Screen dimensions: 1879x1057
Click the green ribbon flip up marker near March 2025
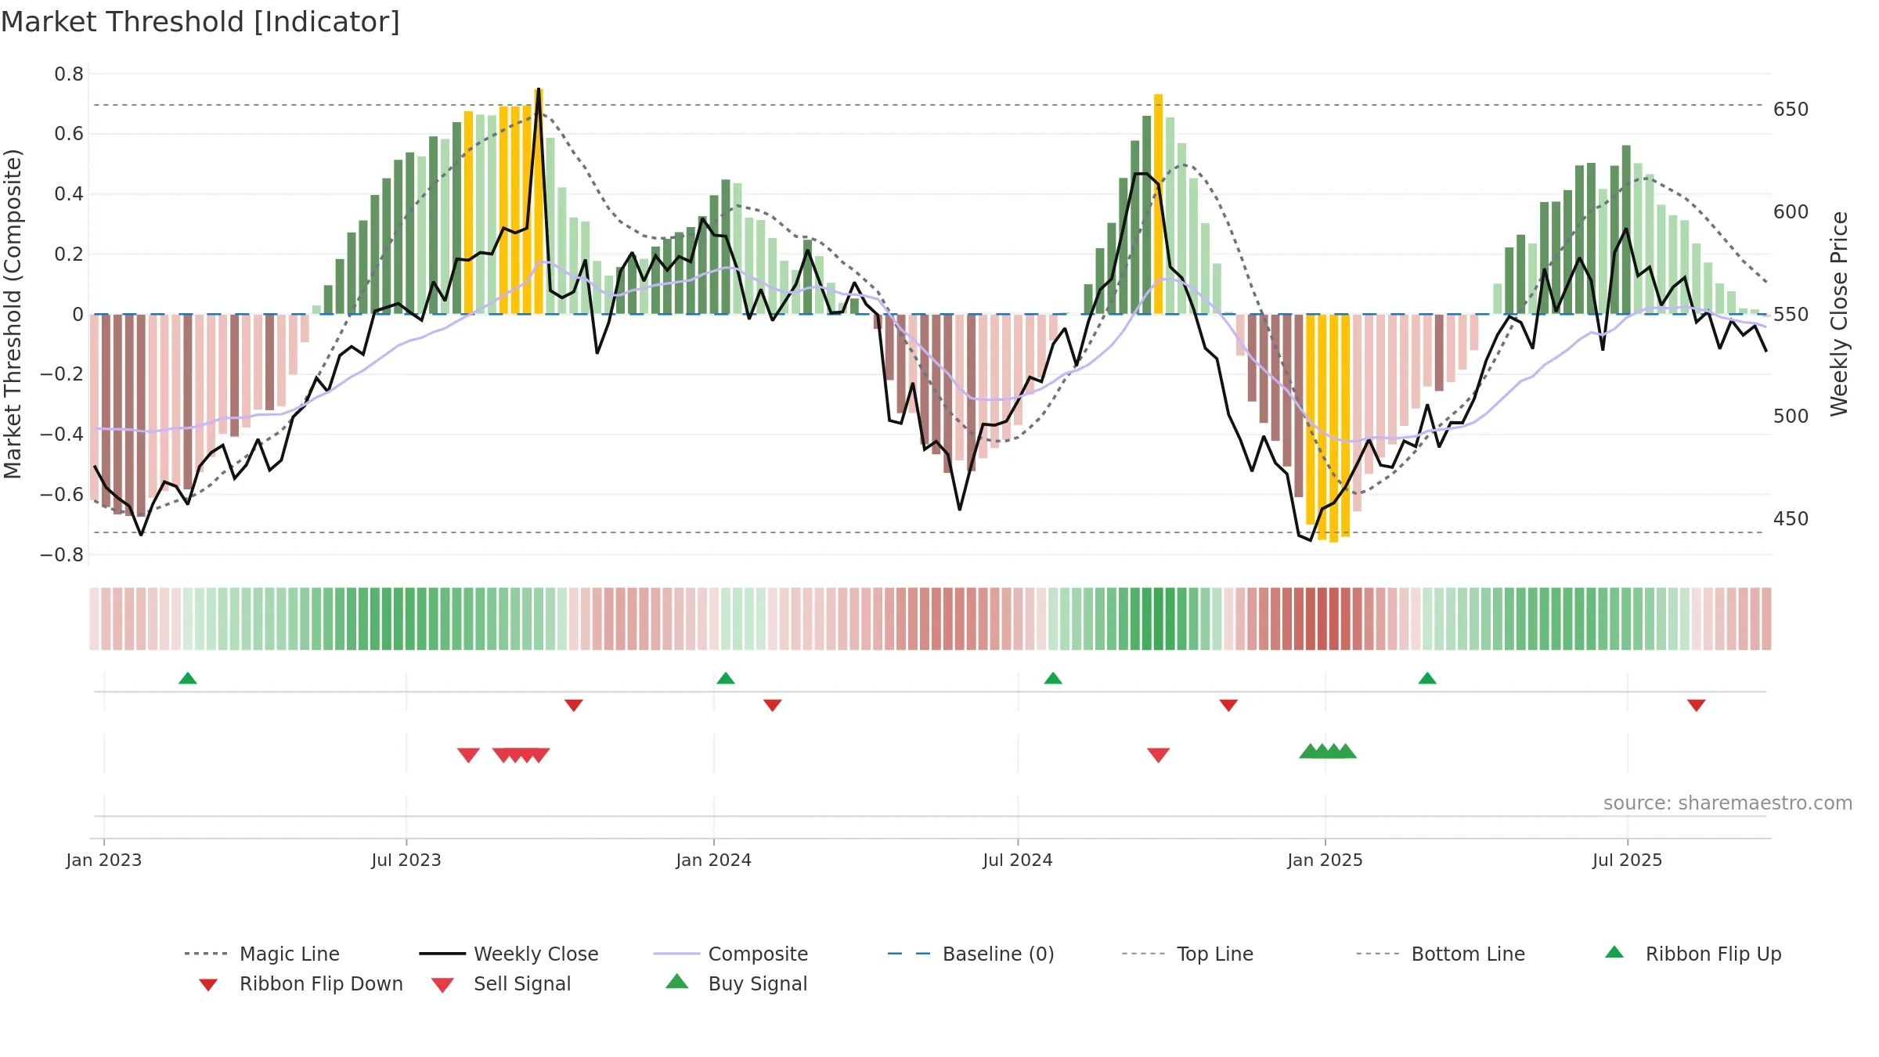pyautogui.click(x=1427, y=678)
